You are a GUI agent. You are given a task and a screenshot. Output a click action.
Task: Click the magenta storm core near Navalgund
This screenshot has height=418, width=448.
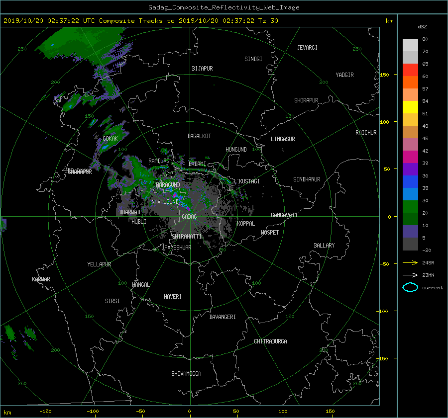[x=175, y=195]
